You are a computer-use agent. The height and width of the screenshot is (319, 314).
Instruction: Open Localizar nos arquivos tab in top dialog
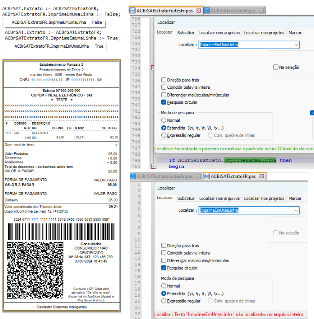[219, 33]
